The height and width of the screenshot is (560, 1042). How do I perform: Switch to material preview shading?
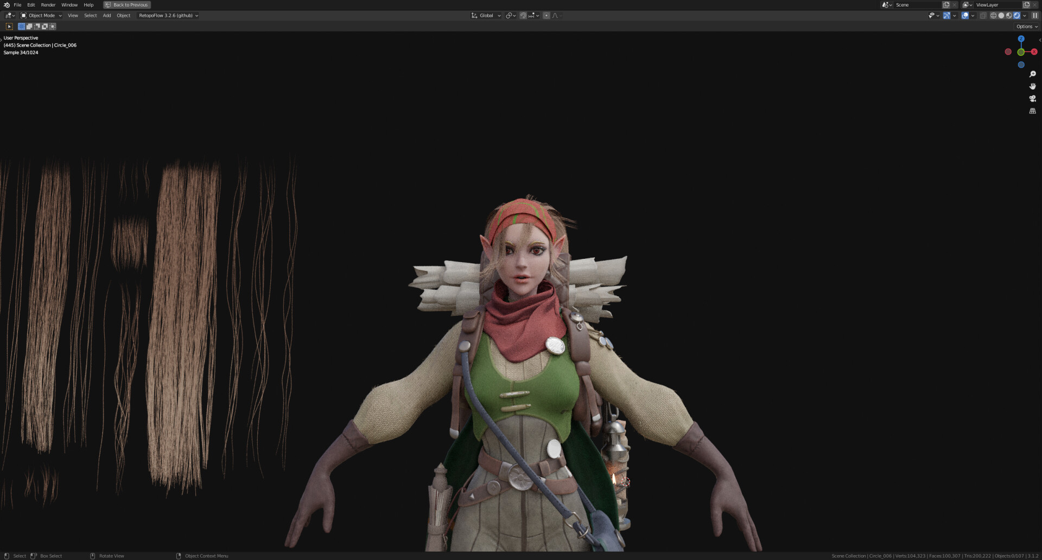[1009, 16]
